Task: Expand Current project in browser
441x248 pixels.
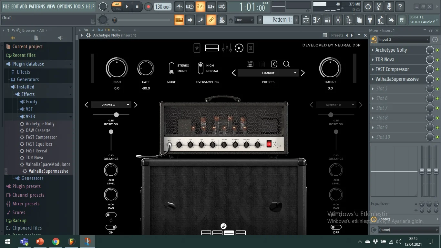Action: coord(27,46)
